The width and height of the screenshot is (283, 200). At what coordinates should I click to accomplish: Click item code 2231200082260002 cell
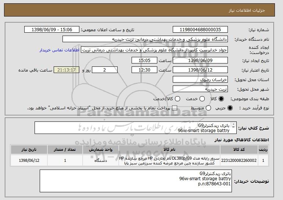click(239, 160)
